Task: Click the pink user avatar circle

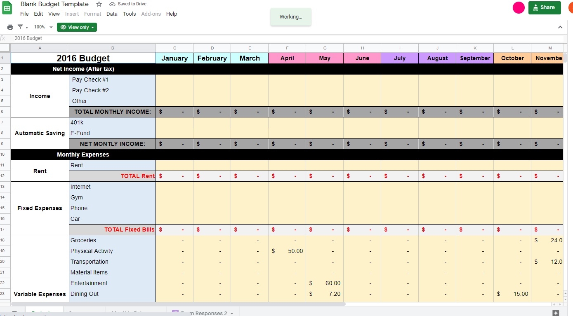Action: tap(519, 7)
